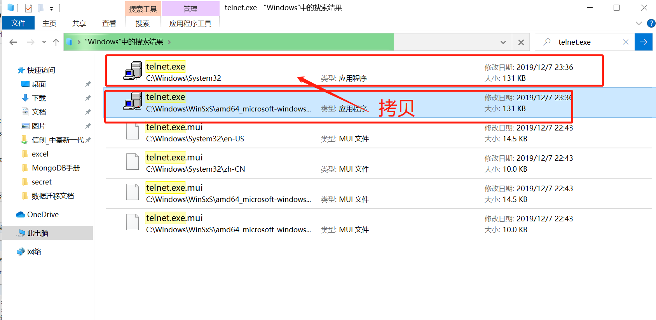Switch to the 共享 ribbon tab
This screenshot has height=320, width=656.
79,24
